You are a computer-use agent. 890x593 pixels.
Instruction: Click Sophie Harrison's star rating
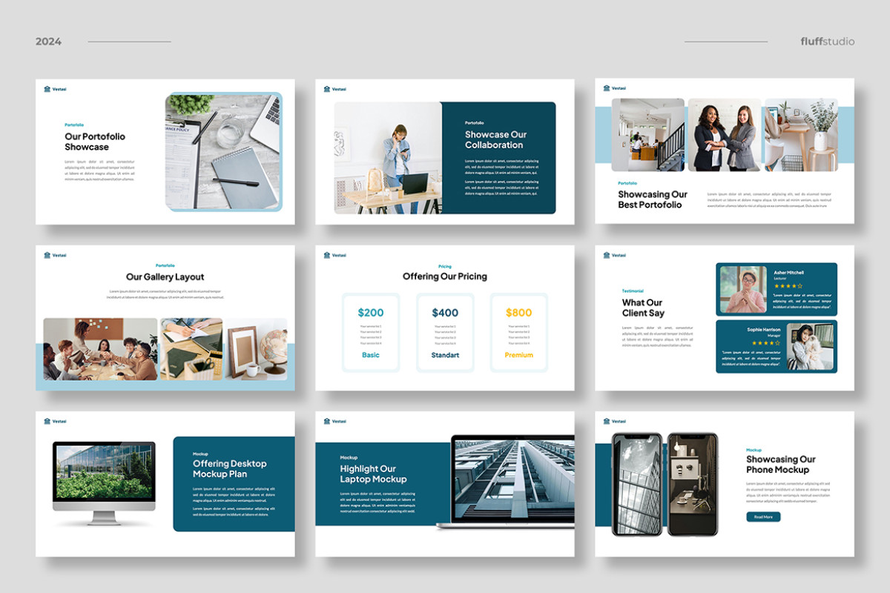[765, 343]
